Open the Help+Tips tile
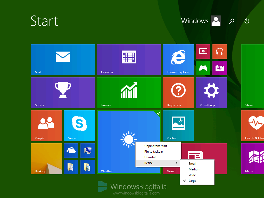 (178, 93)
